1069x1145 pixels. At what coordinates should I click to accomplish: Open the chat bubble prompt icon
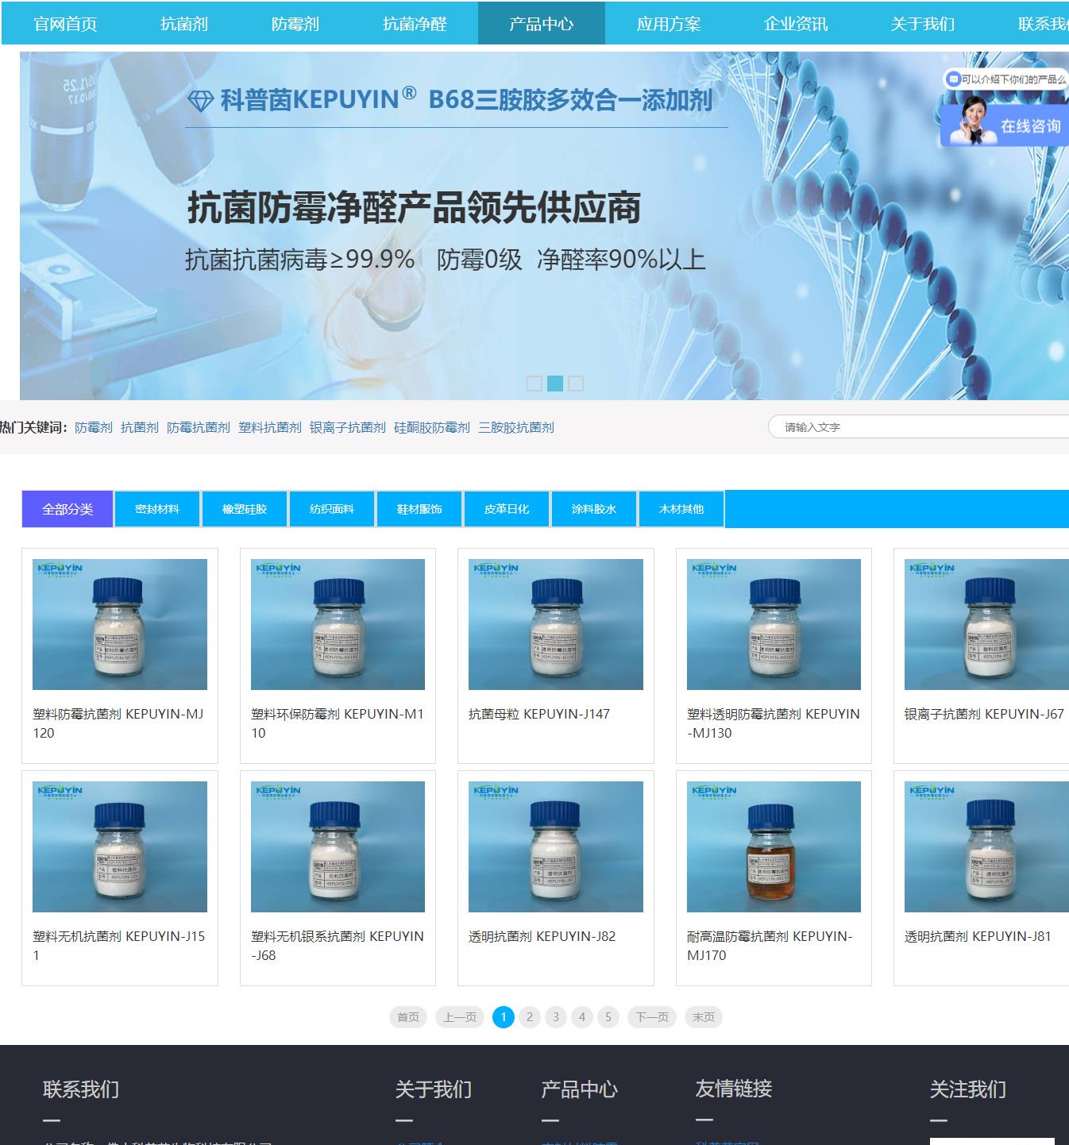pyautogui.click(x=952, y=79)
